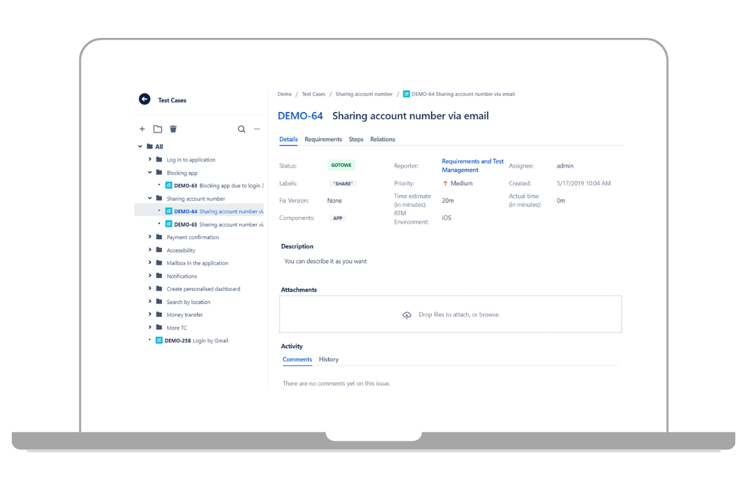
Task: Open search with the magnifier icon
Action: [x=242, y=129]
